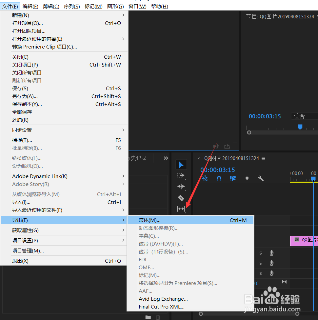
Task: Select the Track Select Forward tool
Action: (181, 175)
